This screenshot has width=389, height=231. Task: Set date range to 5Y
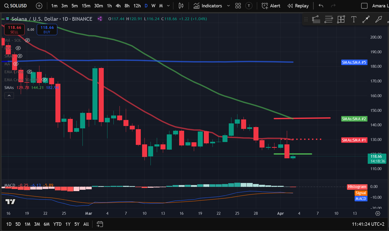pos(77,224)
